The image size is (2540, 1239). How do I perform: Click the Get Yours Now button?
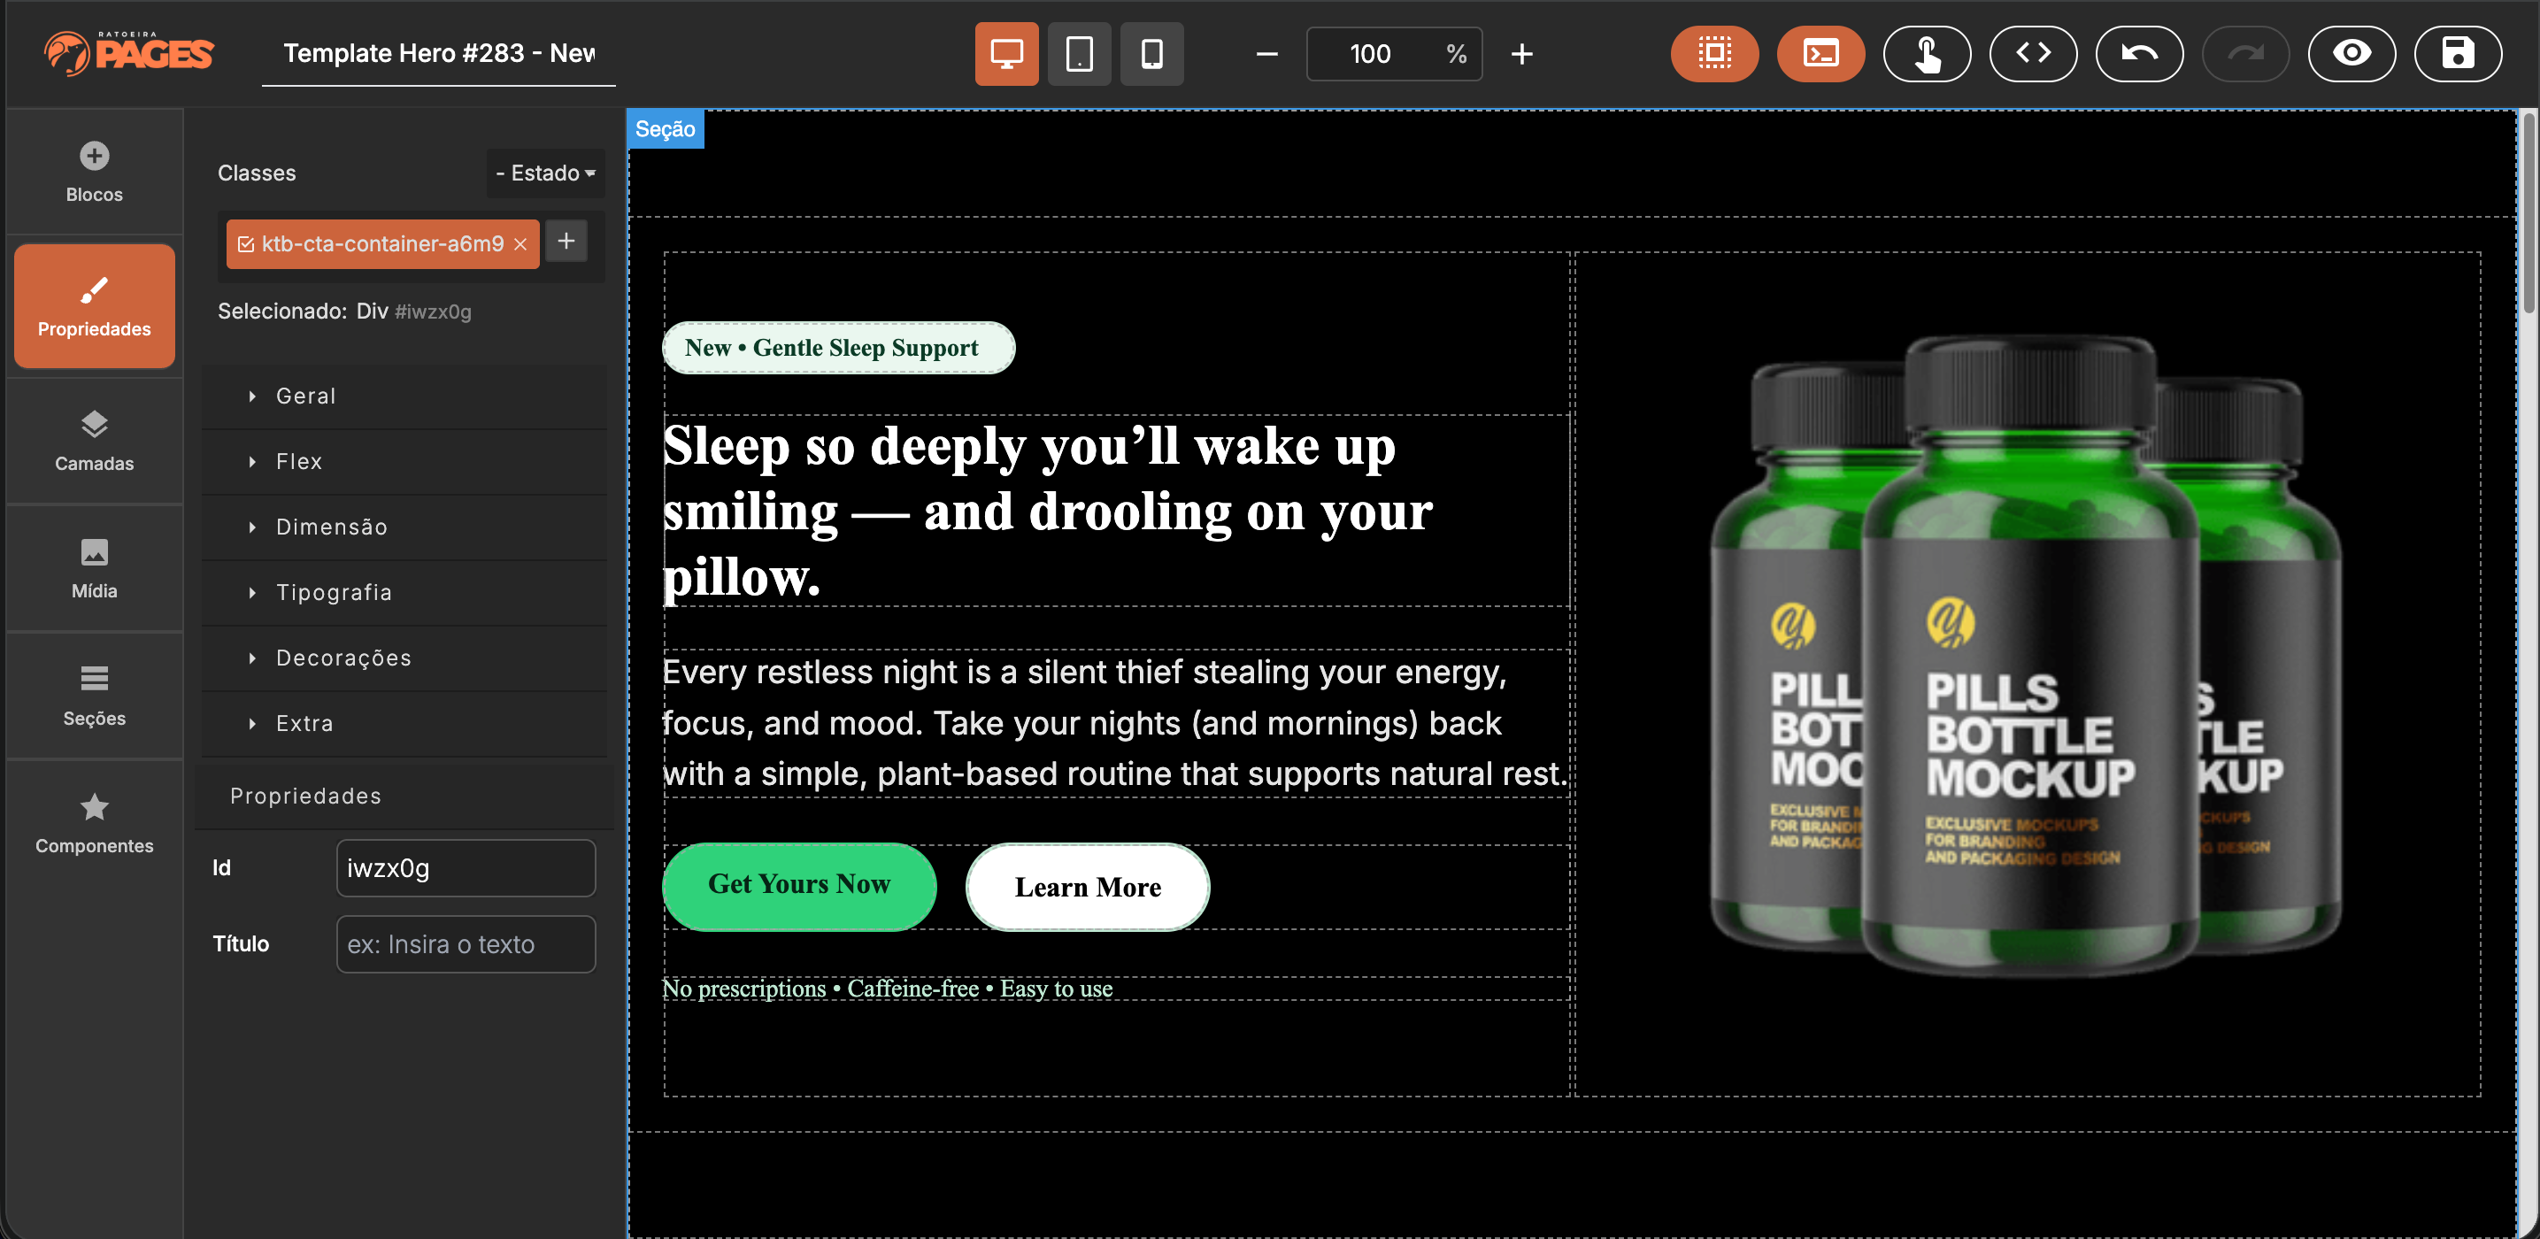(798, 885)
